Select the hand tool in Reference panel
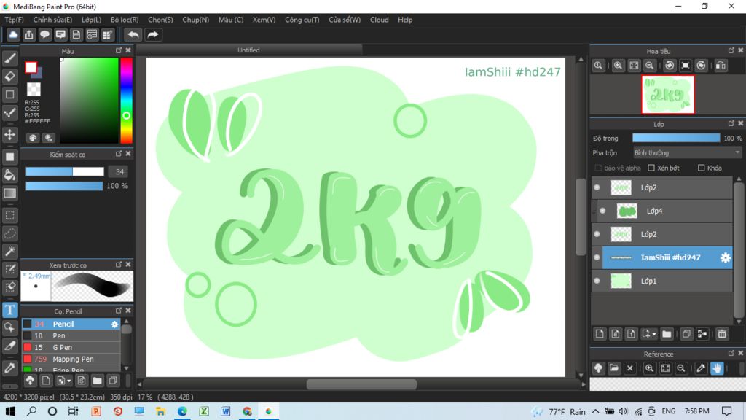 tap(717, 368)
